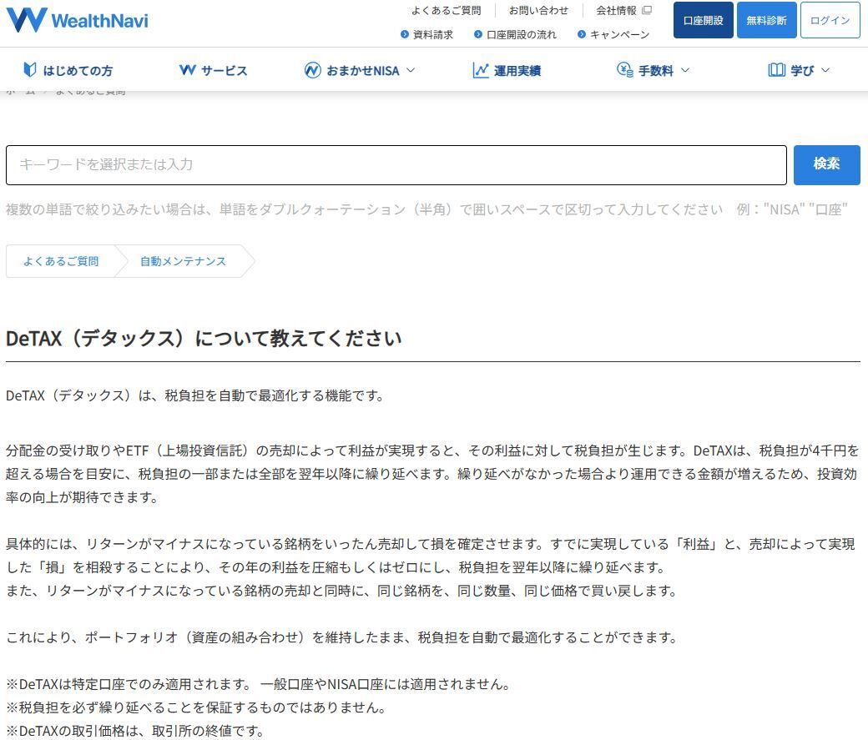This screenshot has width=868, height=740.
Task: Click the WealthNavi logo
Action: 77,21
